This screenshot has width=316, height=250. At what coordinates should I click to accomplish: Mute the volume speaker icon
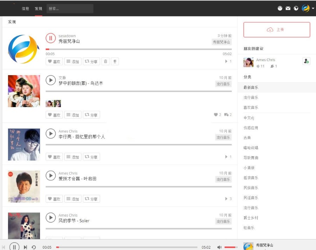coord(219,247)
